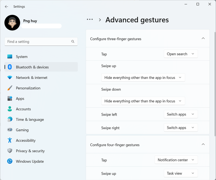Click the Swipe left label
Viewport: 216px width, 180px height.
(x=109, y=114)
